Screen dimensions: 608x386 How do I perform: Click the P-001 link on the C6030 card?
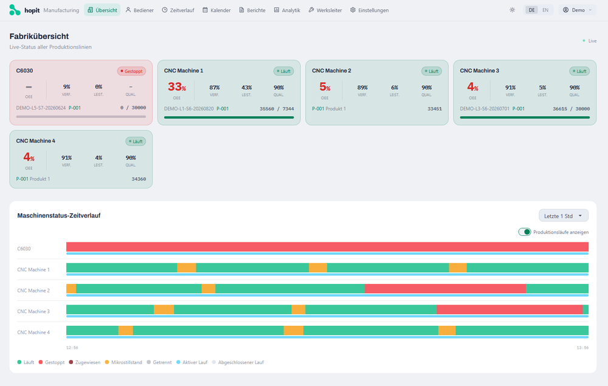tap(75, 108)
